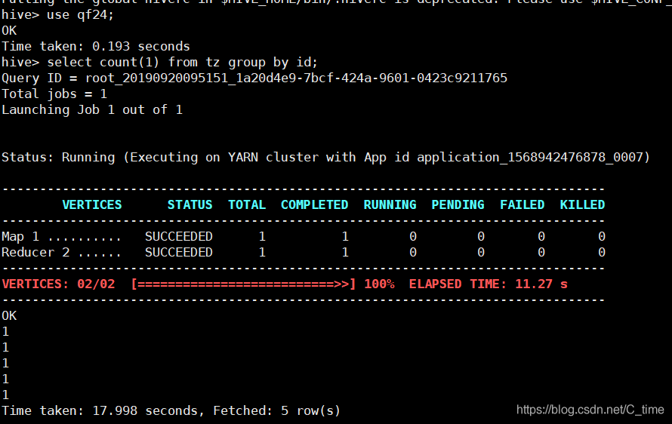Click SUCCEEDED status in Map 1 row

click(179, 236)
